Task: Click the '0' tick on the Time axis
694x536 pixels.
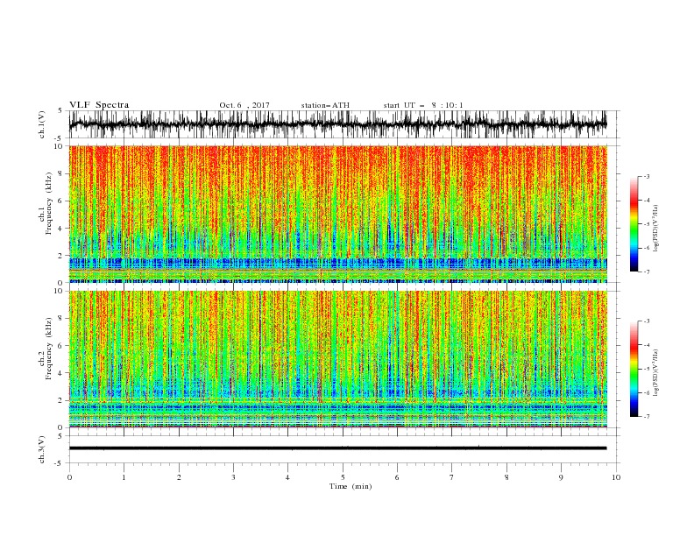Action: (69, 477)
